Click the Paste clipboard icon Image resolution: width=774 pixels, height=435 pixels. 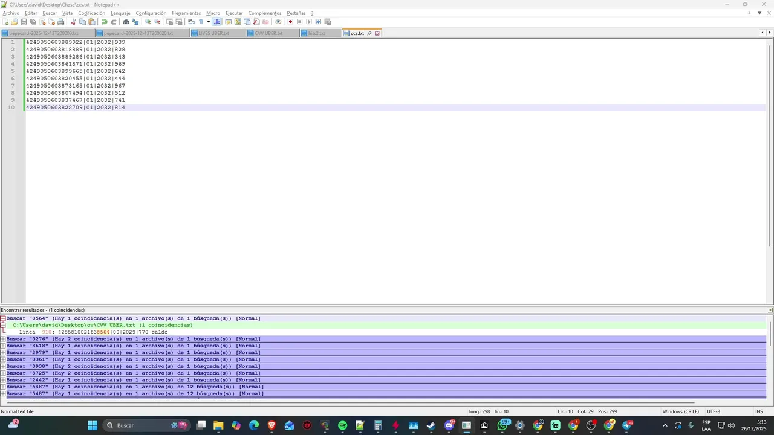[92, 22]
